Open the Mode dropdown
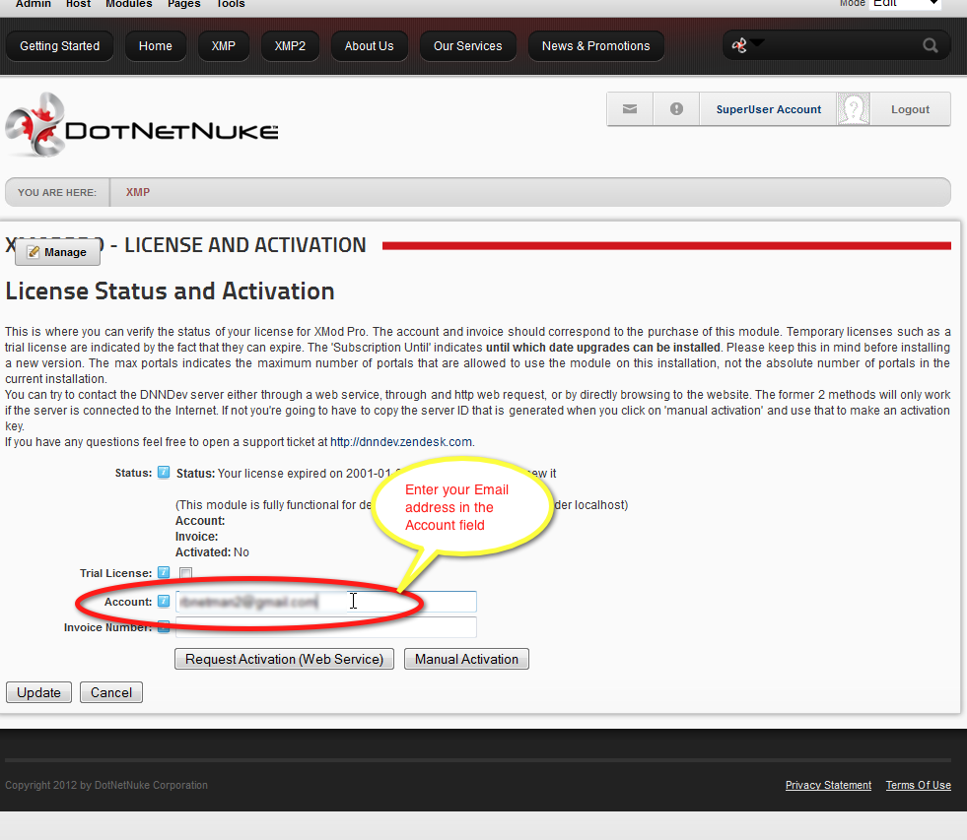 pyautogui.click(x=905, y=4)
